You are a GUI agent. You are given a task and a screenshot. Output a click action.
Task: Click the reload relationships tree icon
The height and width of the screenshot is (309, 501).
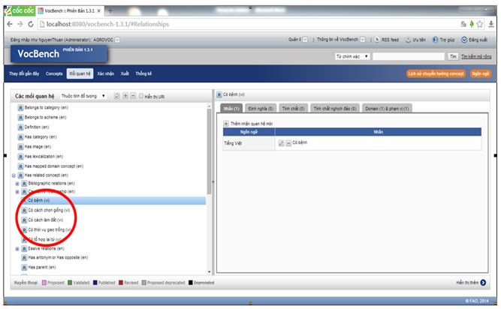pyautogui.click(x=117, y=96)
